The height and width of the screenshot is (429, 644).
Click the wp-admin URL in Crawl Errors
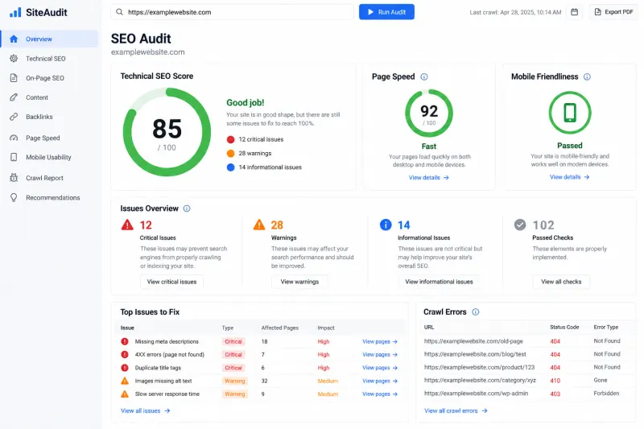[476, 394]
